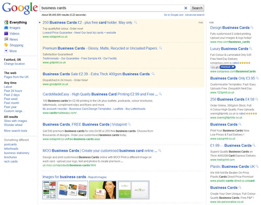Click magnifier beside Luxury Business Cards ad
The image size is (261, 205).
tap(251, 49)
